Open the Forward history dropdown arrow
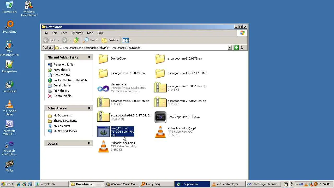 (x=70, y=40)
